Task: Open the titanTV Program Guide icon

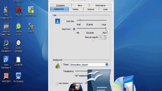Action: tap(31, 10)
